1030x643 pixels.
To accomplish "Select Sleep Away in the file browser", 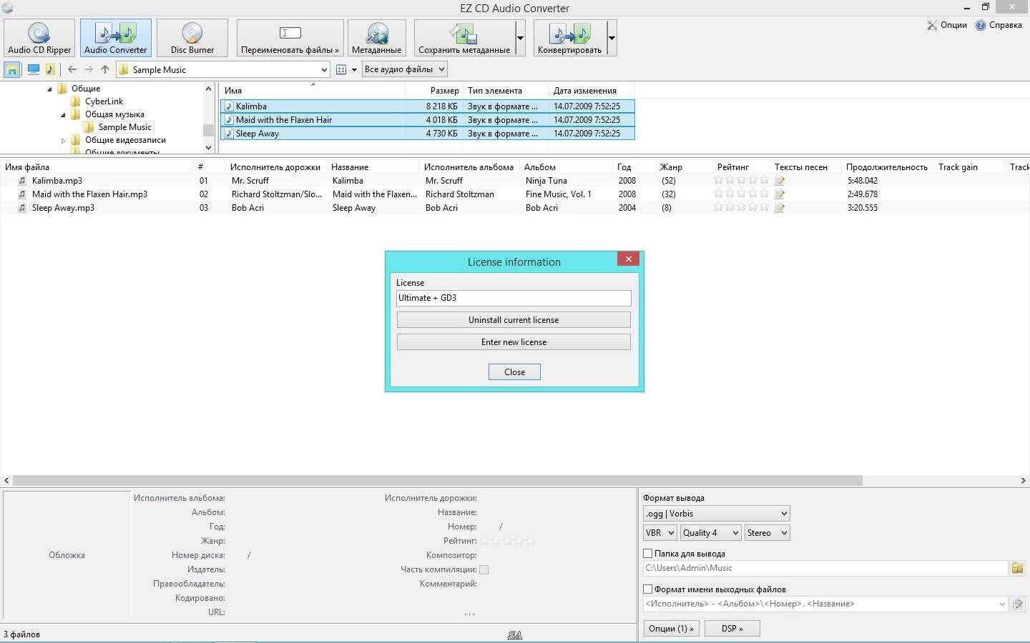I will [428, 134].
